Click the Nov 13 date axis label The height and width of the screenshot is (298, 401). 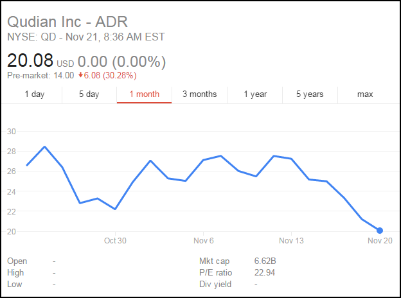[291, 241]
